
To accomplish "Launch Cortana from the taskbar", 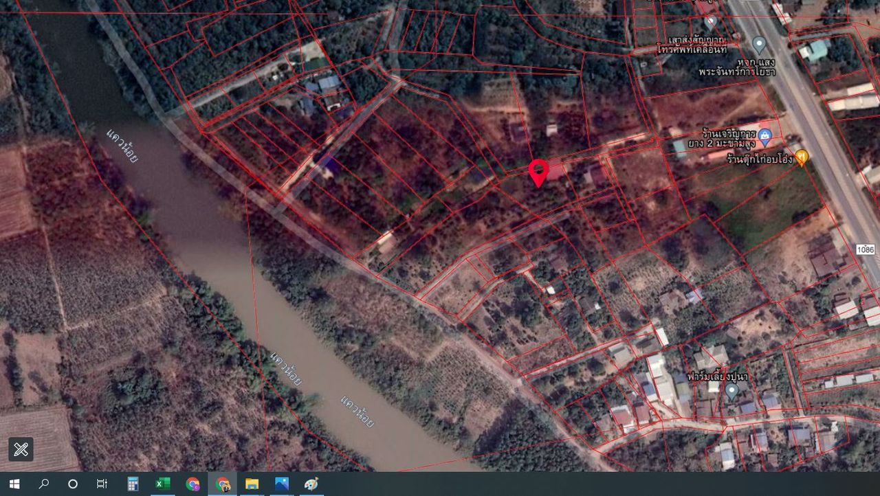I will (73, 484).
